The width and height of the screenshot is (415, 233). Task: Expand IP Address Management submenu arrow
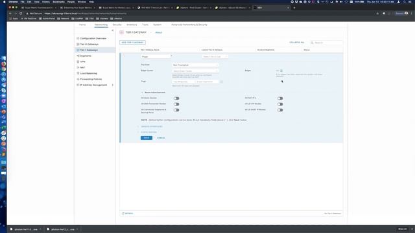click(x=113, y=85)
